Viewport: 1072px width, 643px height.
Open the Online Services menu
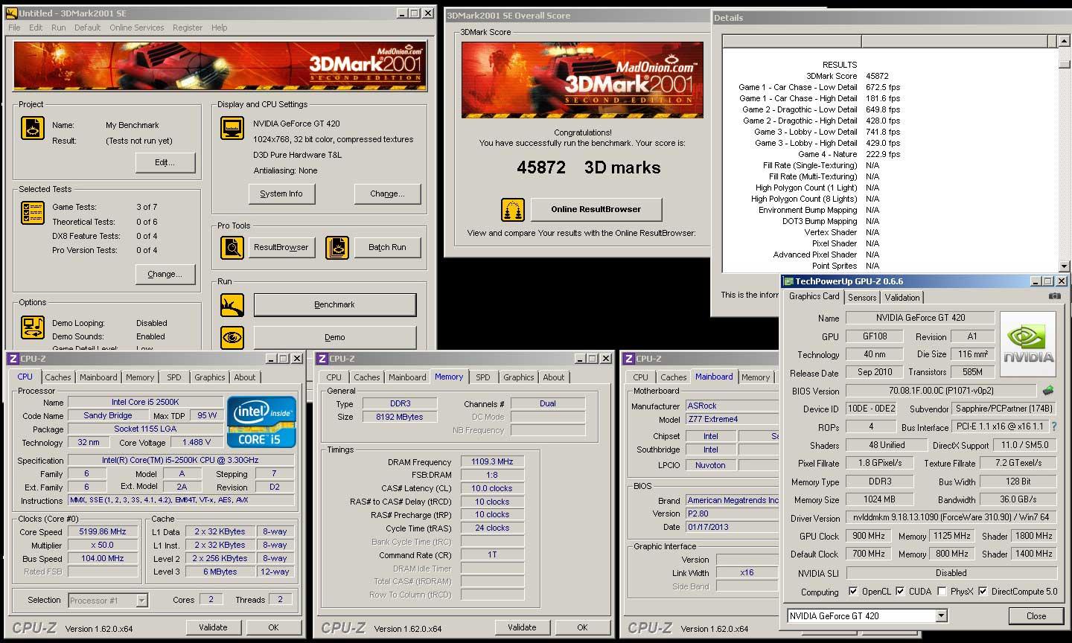tap(137, 28)
